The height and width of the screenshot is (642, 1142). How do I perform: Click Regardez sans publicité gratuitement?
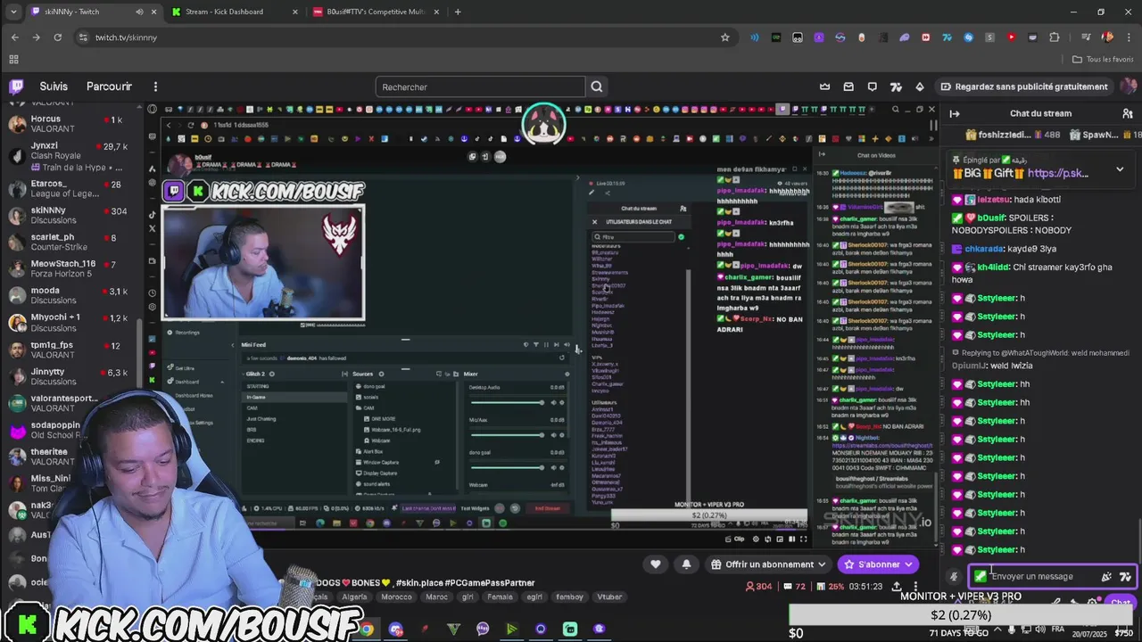pos(1024,86)
